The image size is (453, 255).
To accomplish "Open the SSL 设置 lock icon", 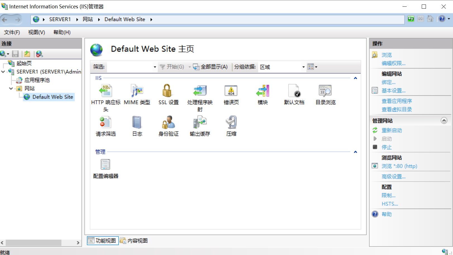I will [x=167, y=91].
